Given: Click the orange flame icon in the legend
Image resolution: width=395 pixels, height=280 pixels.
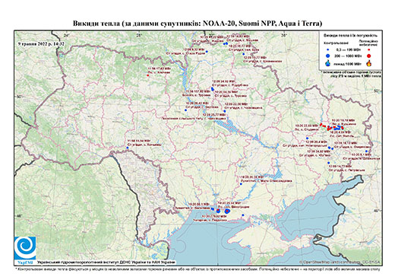Looking at the screenshot, I should [369, 63].
